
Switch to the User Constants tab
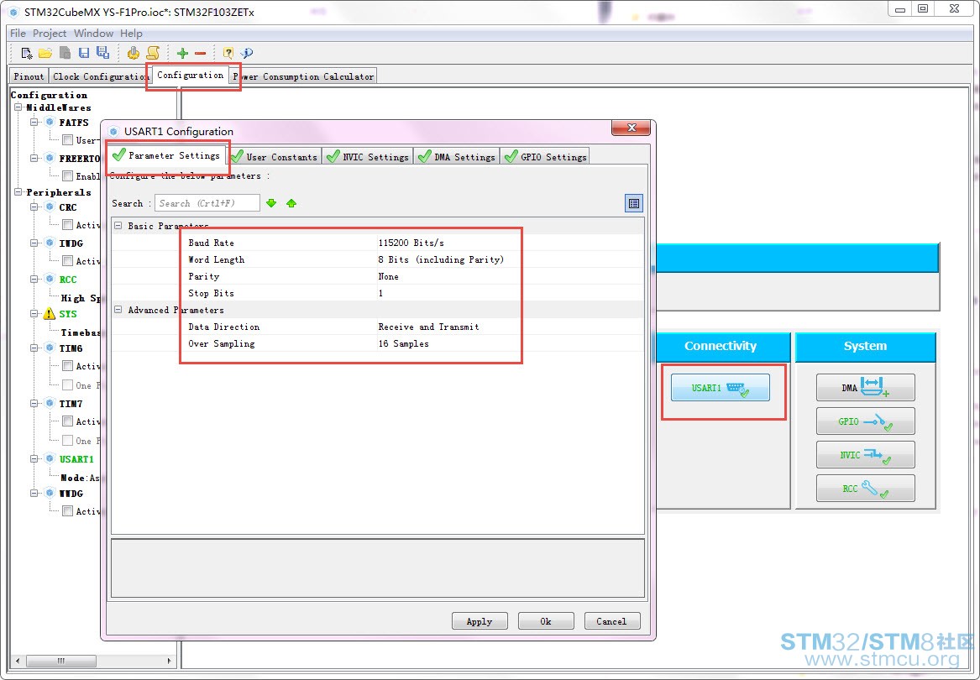coord(275,156)
